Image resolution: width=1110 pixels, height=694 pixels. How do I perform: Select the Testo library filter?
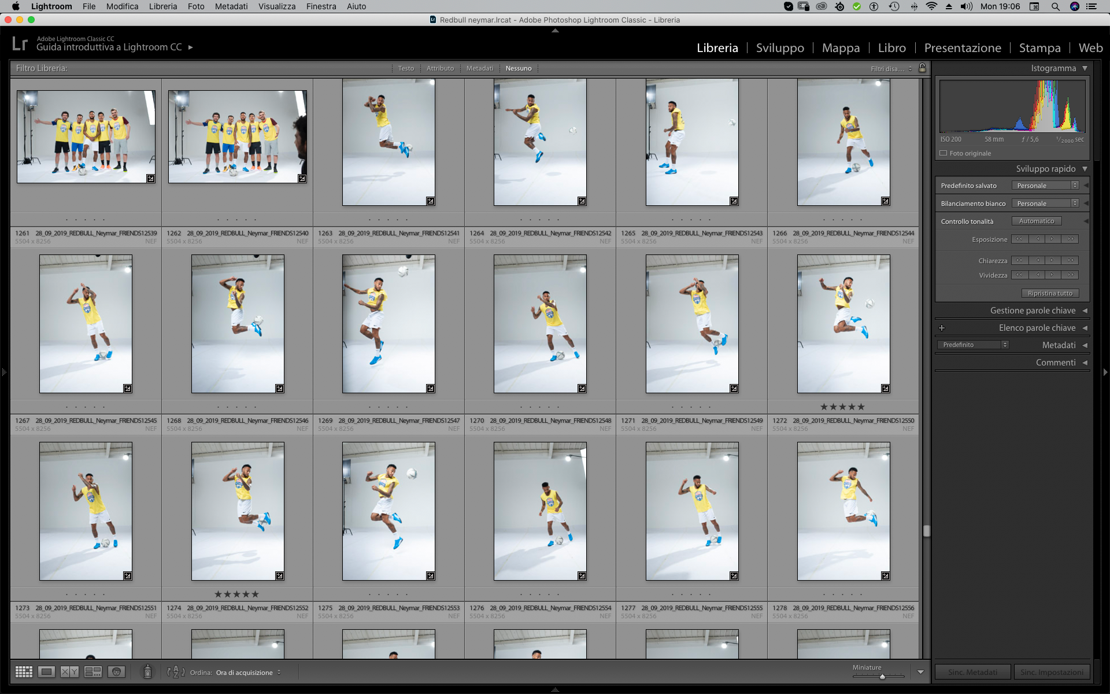pyautogui.click(x=406, y=68)
